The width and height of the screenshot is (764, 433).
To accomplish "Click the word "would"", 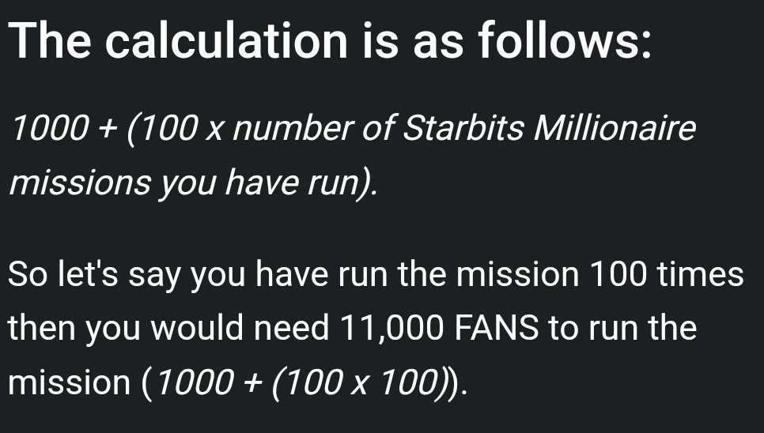I will pyautogui.click(x=187, y=328).
